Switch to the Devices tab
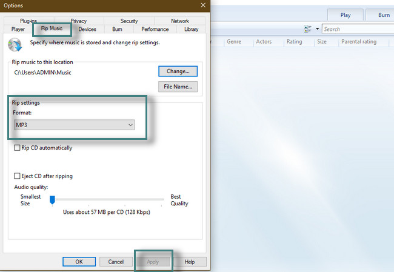This screenshot has width=394, height=272. [87, 29]
